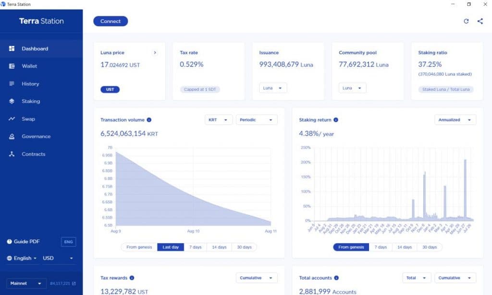Click the Connect button
Screen dimensions: 492x295
point(111,21)
